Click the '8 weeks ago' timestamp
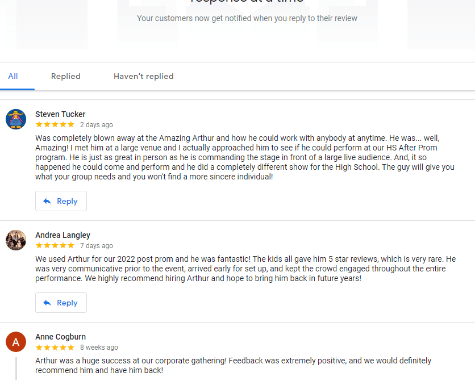This screenshot has height=381, width=475. 99,347
